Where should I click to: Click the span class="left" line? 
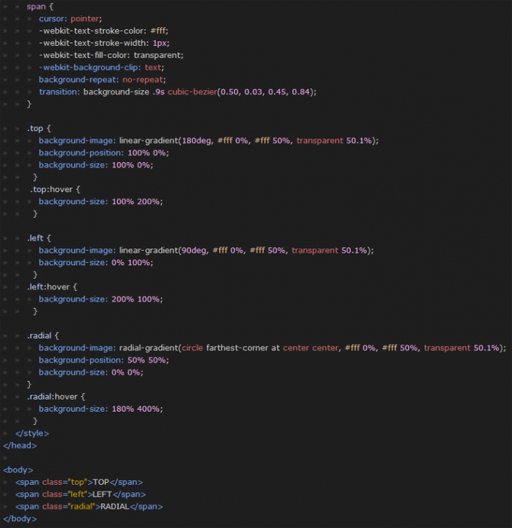click(80, 494)
